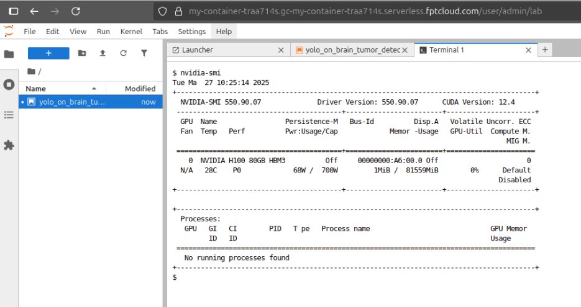Click the Upload Files arrow icon
Viewport: 581px width, 307px height.
[x=103, y=53]
